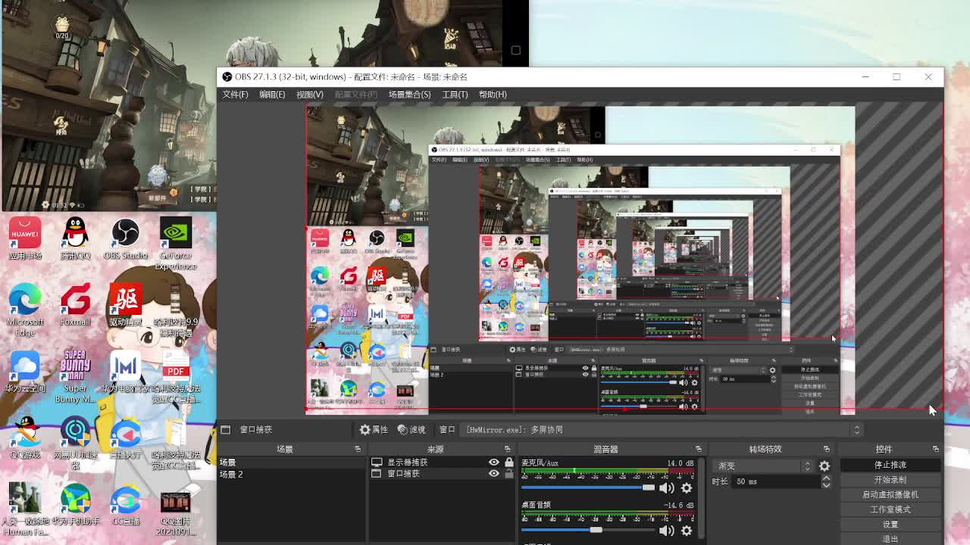Image resolution: width=970 pixels, height=545 pixels.
Task: Mute the 桌面音频 speaker icon
Action: click(x=667, y=531)
